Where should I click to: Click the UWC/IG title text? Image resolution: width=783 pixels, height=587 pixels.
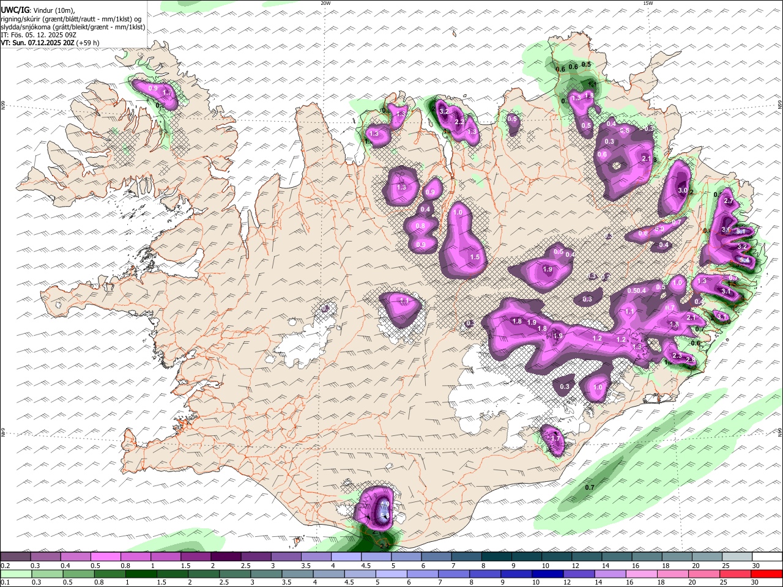(15, 10)
